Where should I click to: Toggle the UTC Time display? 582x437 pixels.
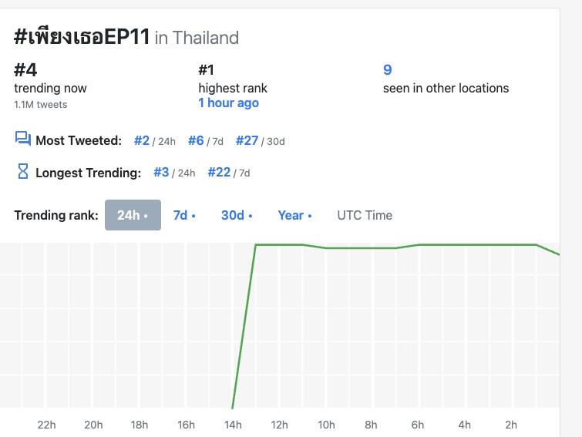[x=365, y=215]
